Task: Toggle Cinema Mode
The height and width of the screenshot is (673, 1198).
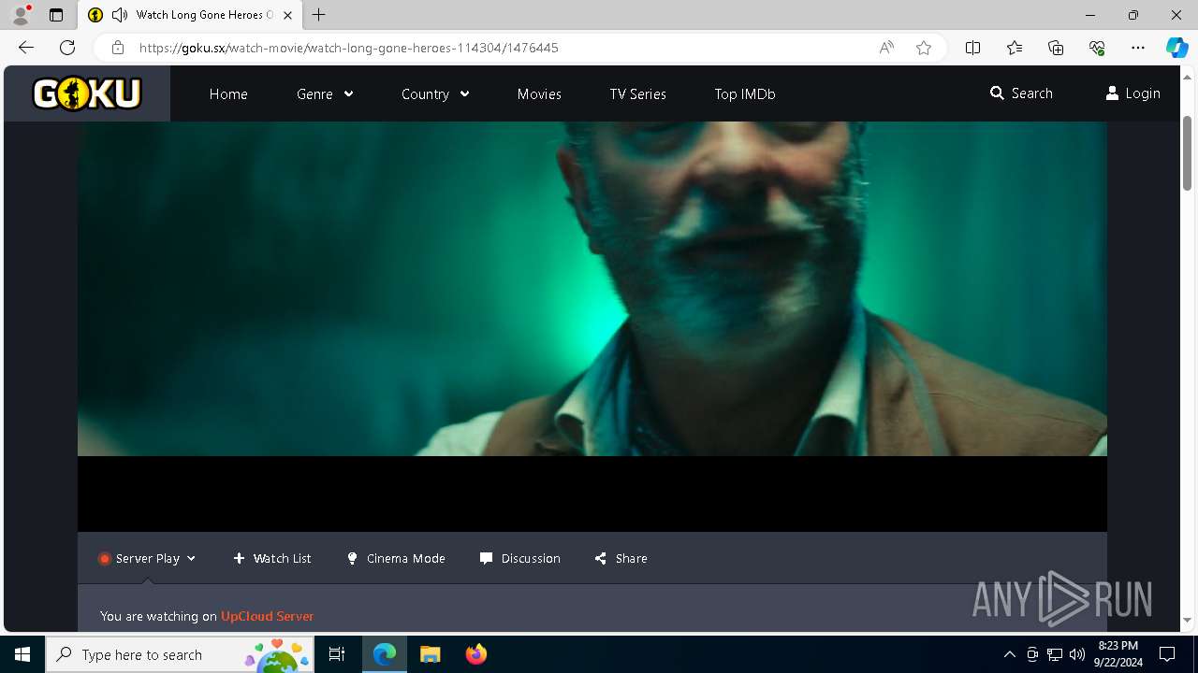Action: coord(396,558)
